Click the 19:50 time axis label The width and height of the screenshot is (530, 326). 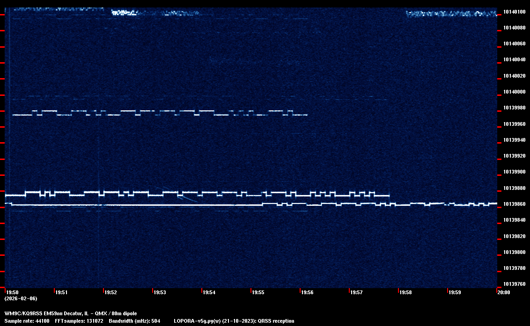(12, 292)
